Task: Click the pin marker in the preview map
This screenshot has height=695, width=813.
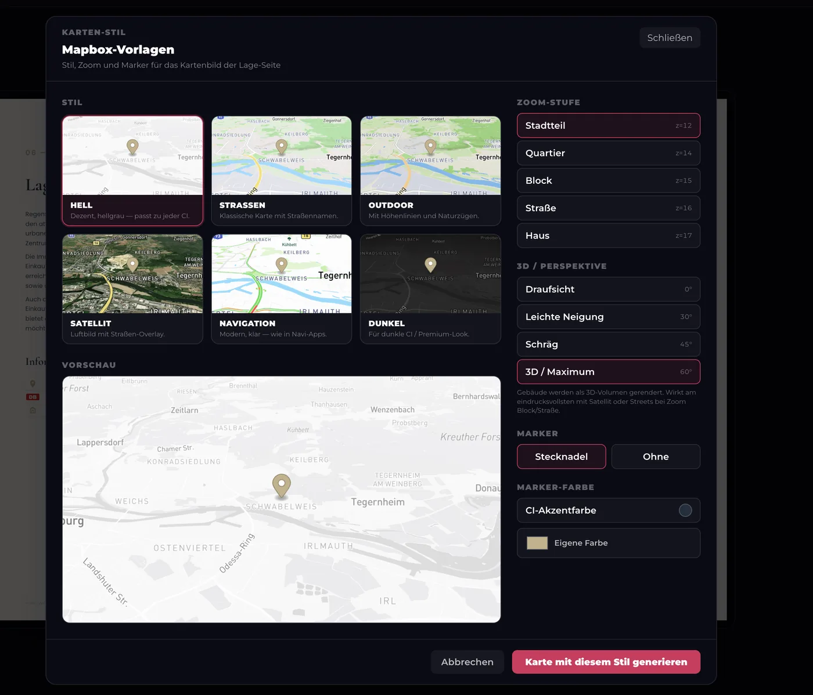Action: click(282, 486)
